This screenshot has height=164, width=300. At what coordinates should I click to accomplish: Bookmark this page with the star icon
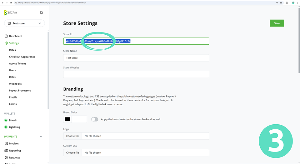(x=282, y=2)
